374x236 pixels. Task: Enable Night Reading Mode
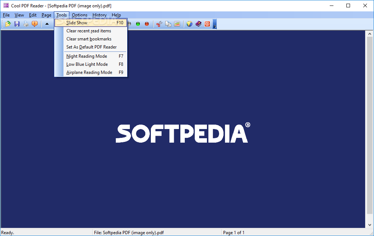pyautogui.click(x=91, y=56)
